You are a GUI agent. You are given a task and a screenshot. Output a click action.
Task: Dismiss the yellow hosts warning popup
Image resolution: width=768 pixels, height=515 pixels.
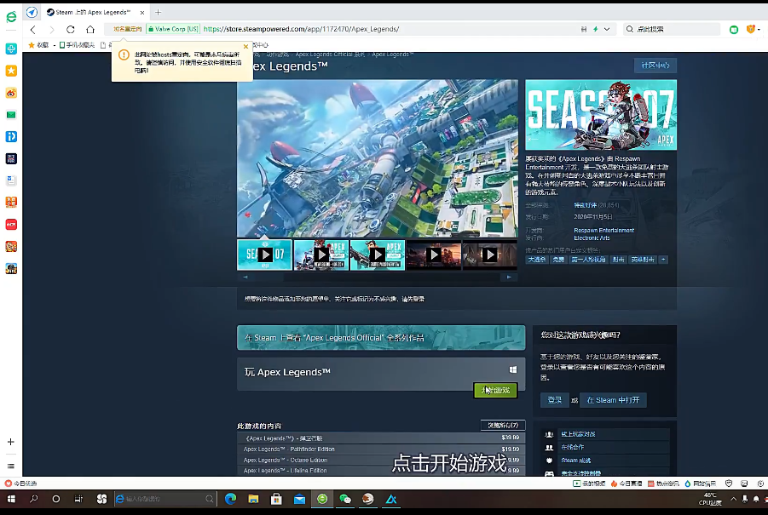click(245, 47)
